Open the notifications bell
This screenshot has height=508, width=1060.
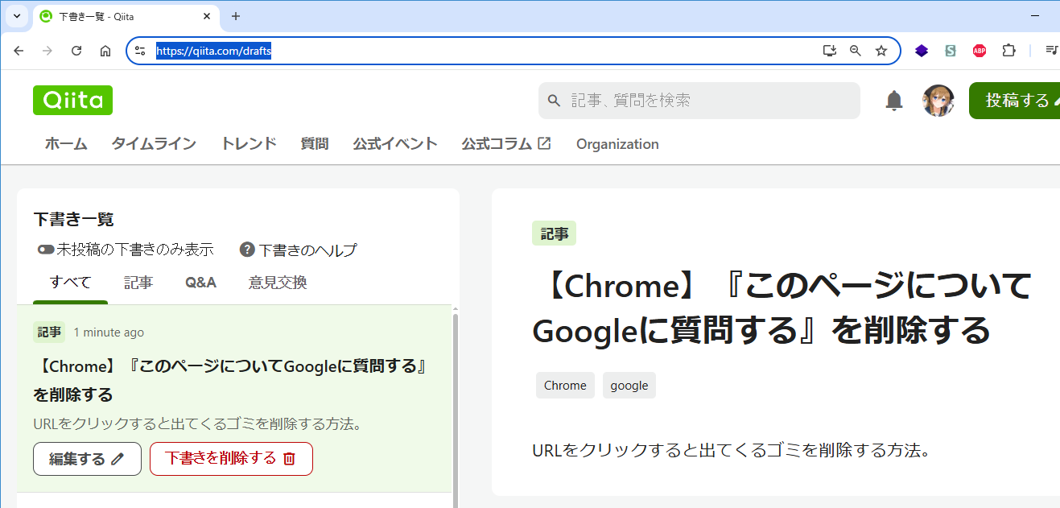894,101
